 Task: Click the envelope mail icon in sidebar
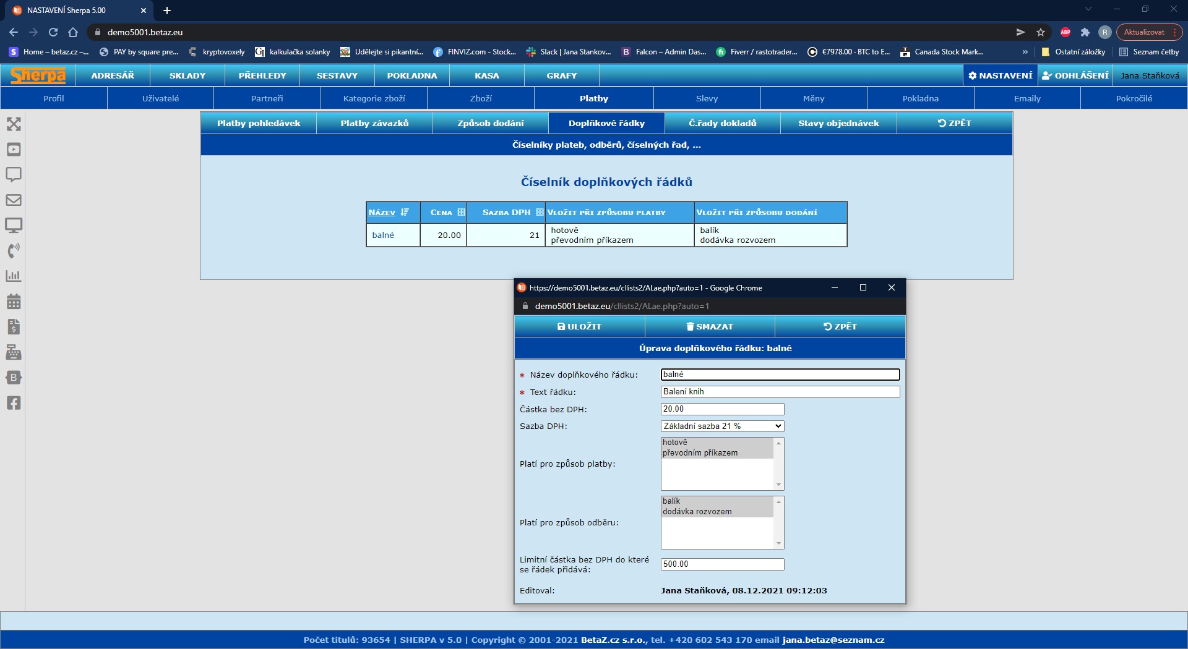pyautogui.click(x=14, y=200)
